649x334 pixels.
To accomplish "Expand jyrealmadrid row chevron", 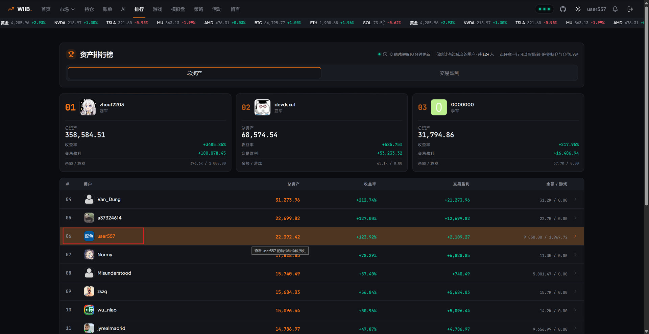I will pos(575,328).
